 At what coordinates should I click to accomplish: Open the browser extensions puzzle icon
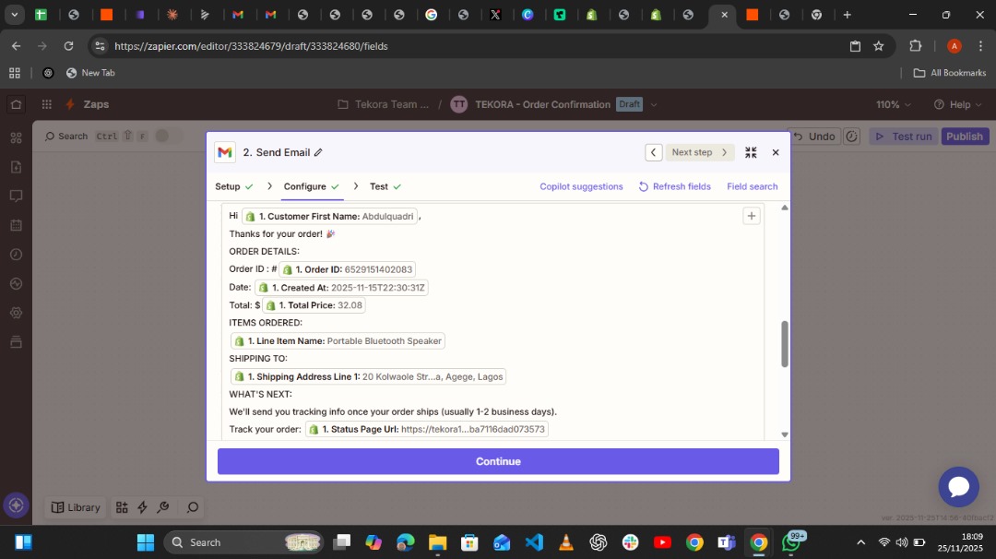916,46
